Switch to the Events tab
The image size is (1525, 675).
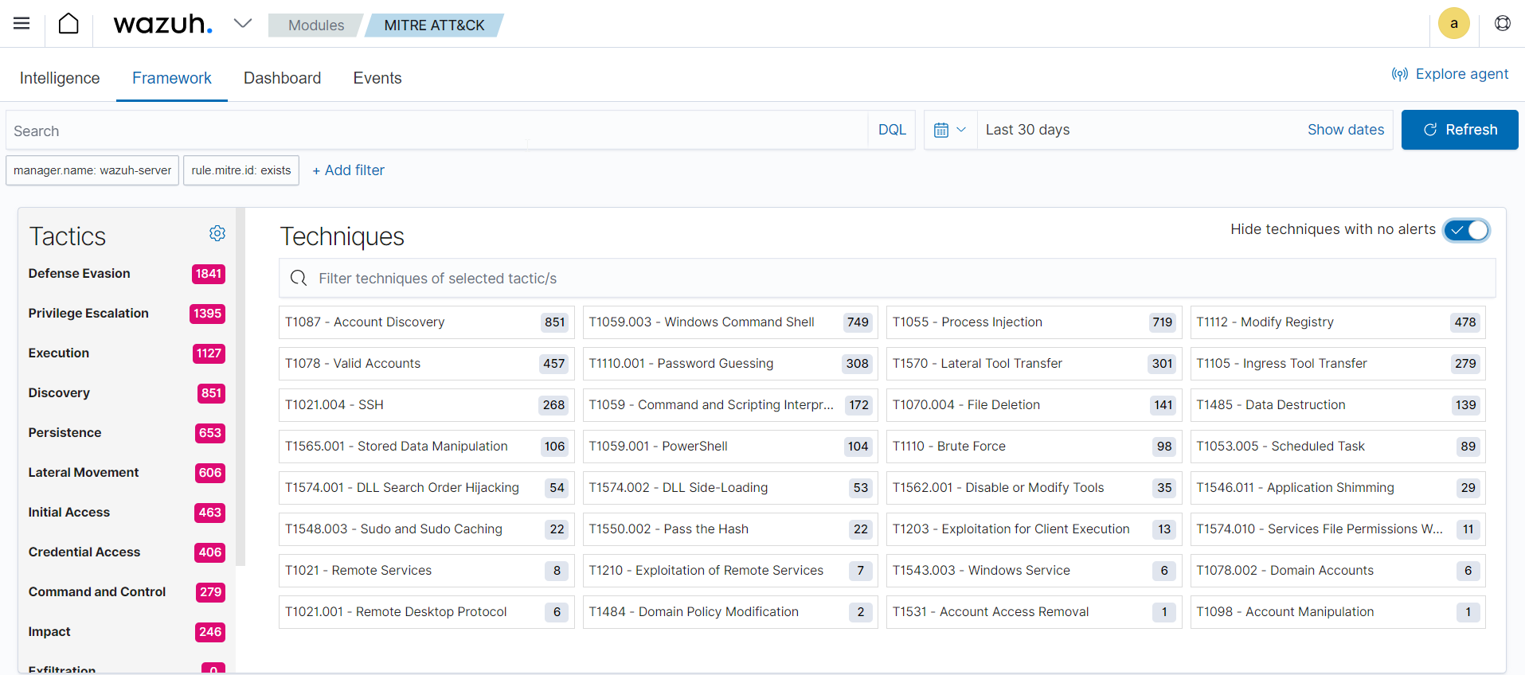(x=377, y=78)
